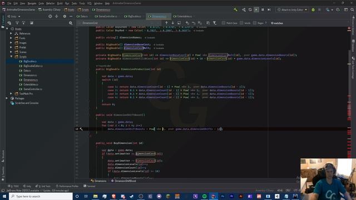Viewport: 356px width, 200px height.
Task: Select GameController.cs in the Explorer tree
Action: [x=32, y=89]
